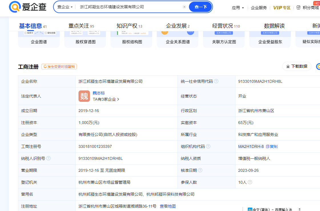Open 企业服务 in top navigation
The height and width of the screenshot is (211, 320).
tap(259, 8)
